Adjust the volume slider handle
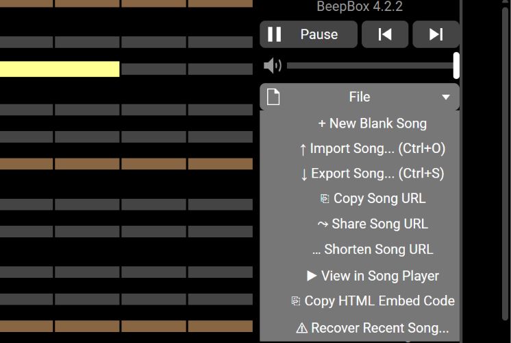Image resolution: width=511 pixels, height=343 pixels. tap(456, 66)
